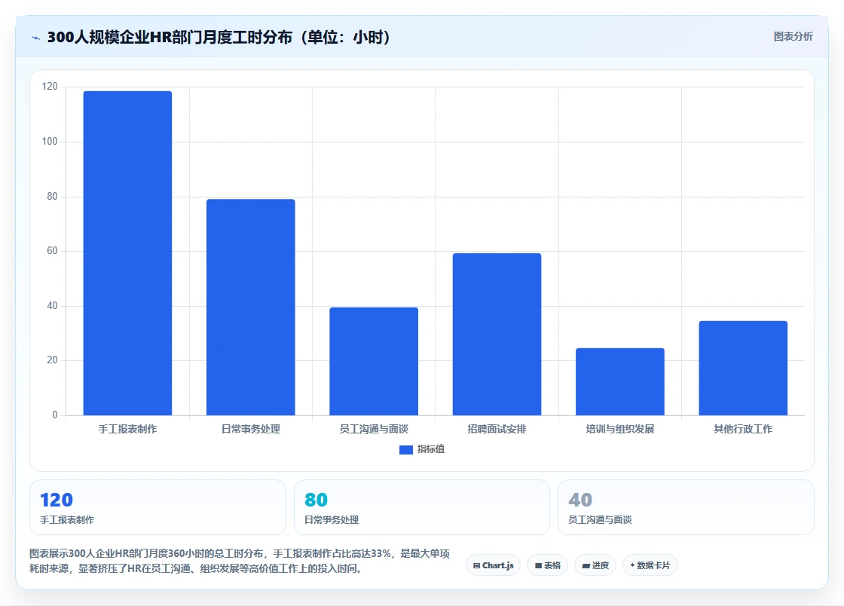Click the lightning icon beside the chart title
Viewport: 844px width, 606px height.
coord(36,38)
